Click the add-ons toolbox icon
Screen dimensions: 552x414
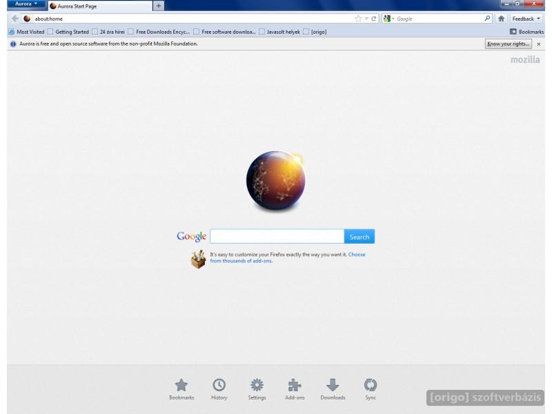pyautogui.click(x=198, y=259)
